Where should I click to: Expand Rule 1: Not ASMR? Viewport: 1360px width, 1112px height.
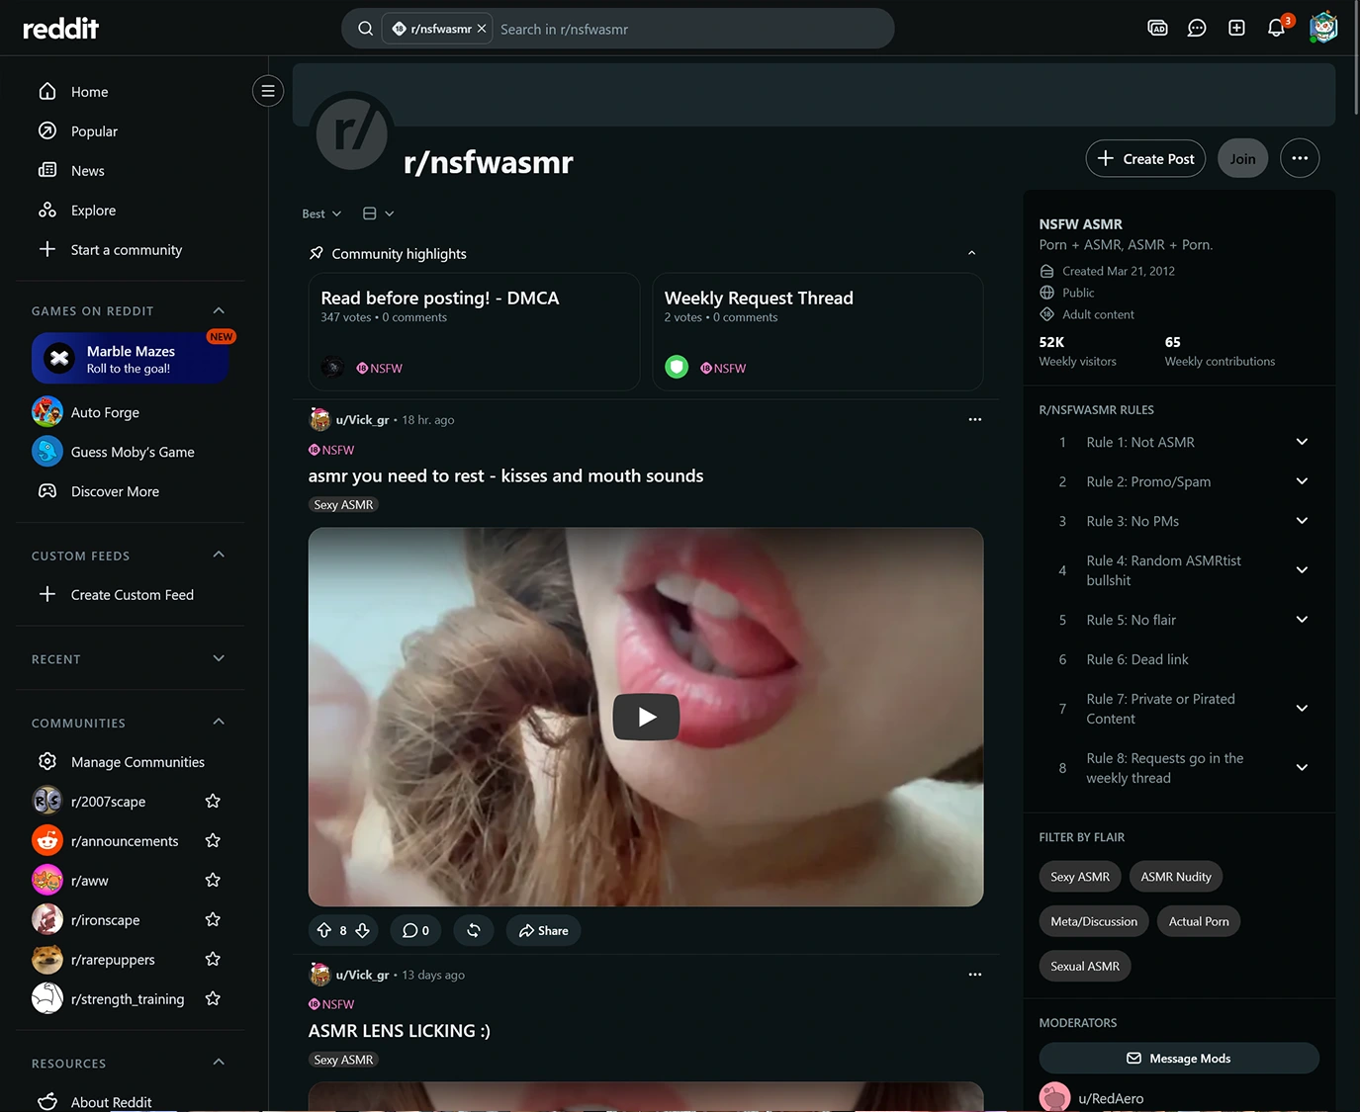pyautogui.click(x=1302, y=442)
